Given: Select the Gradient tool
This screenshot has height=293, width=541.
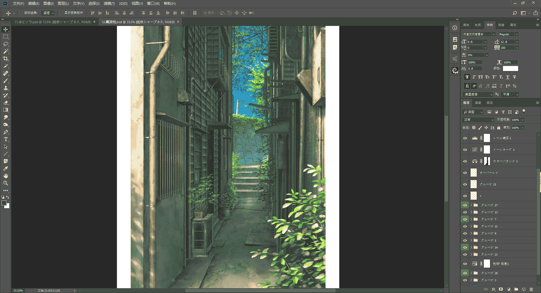Looking at the screenshot, I should [6, 110].
